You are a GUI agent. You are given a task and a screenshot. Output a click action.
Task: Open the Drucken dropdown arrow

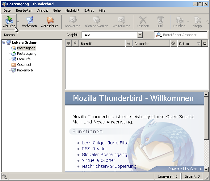[x=188, y=22]
